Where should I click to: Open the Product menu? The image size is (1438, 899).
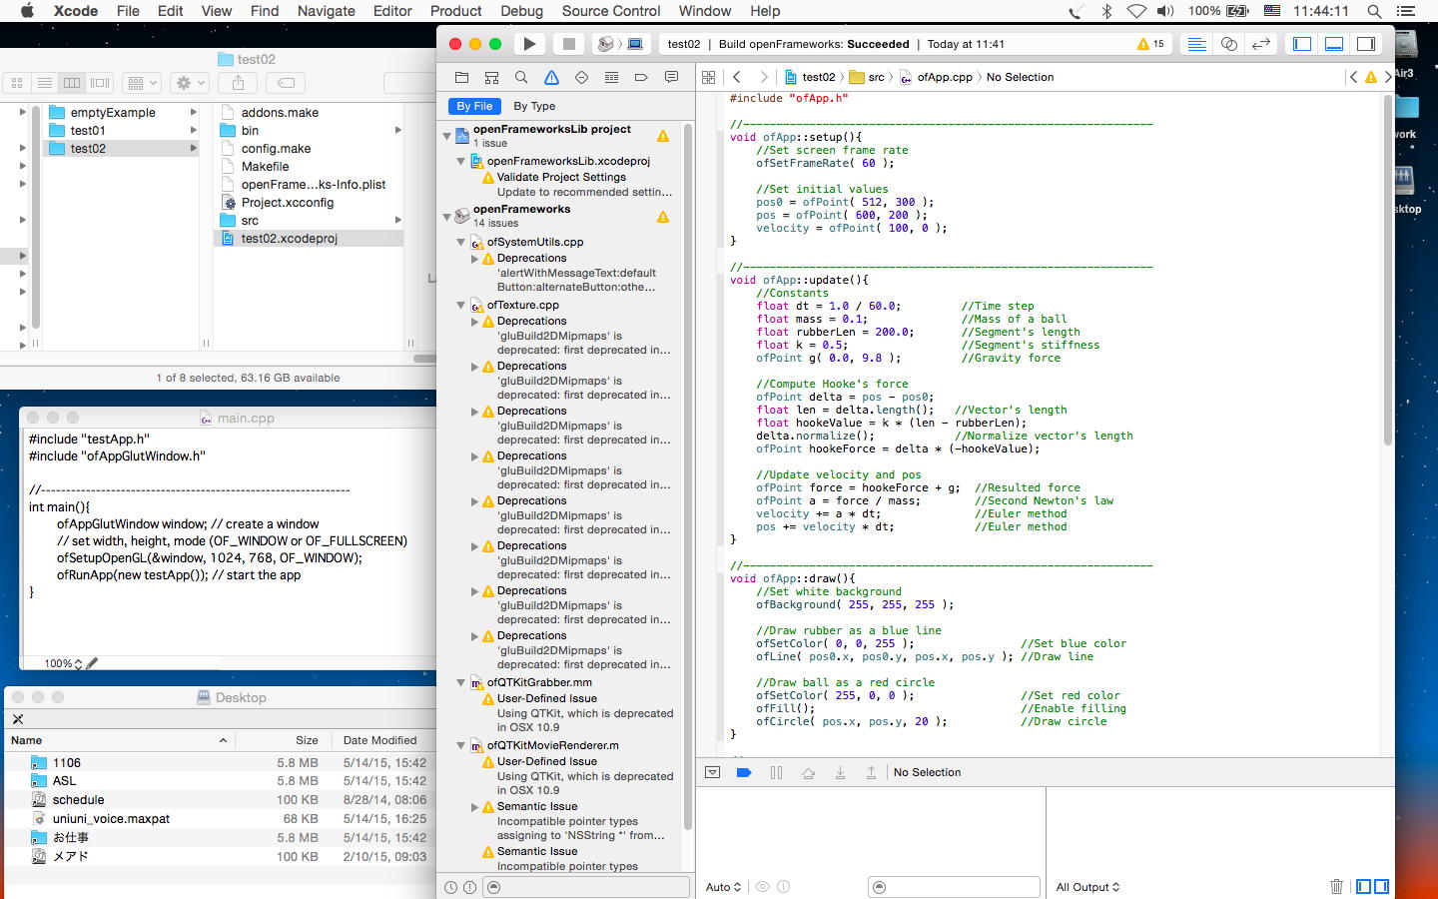(x=455, y=11)
